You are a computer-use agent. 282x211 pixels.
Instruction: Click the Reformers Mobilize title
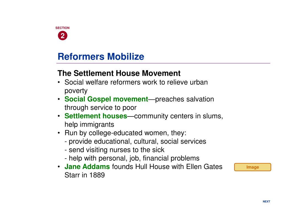101,57
